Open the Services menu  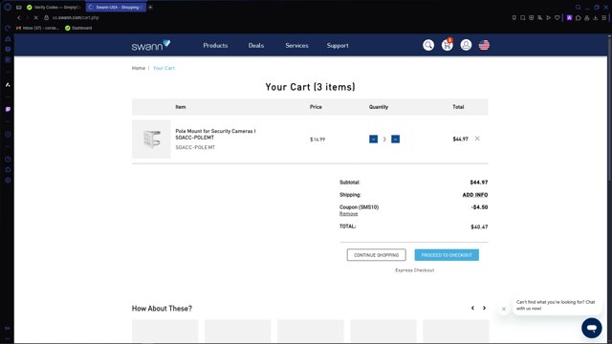(x=296, y=46)
